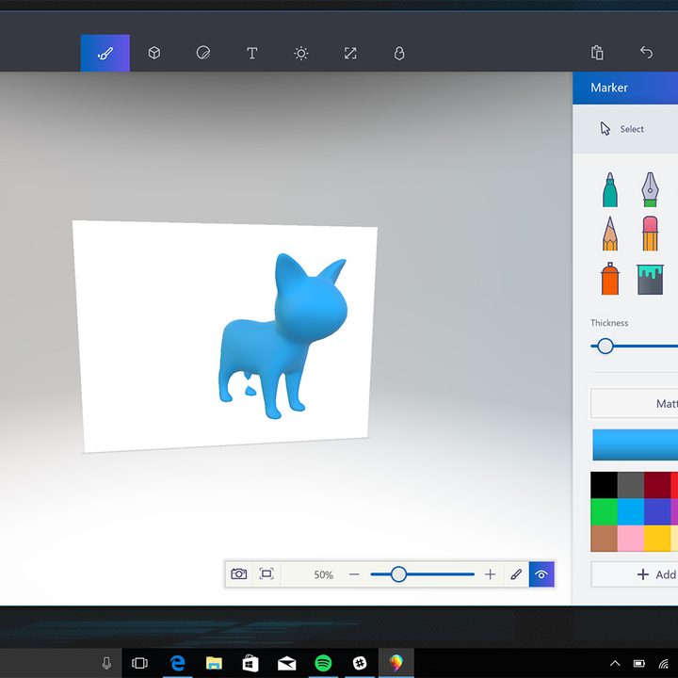
Task: Click Paint 3D taskbar icon
Action: [395, 663]
